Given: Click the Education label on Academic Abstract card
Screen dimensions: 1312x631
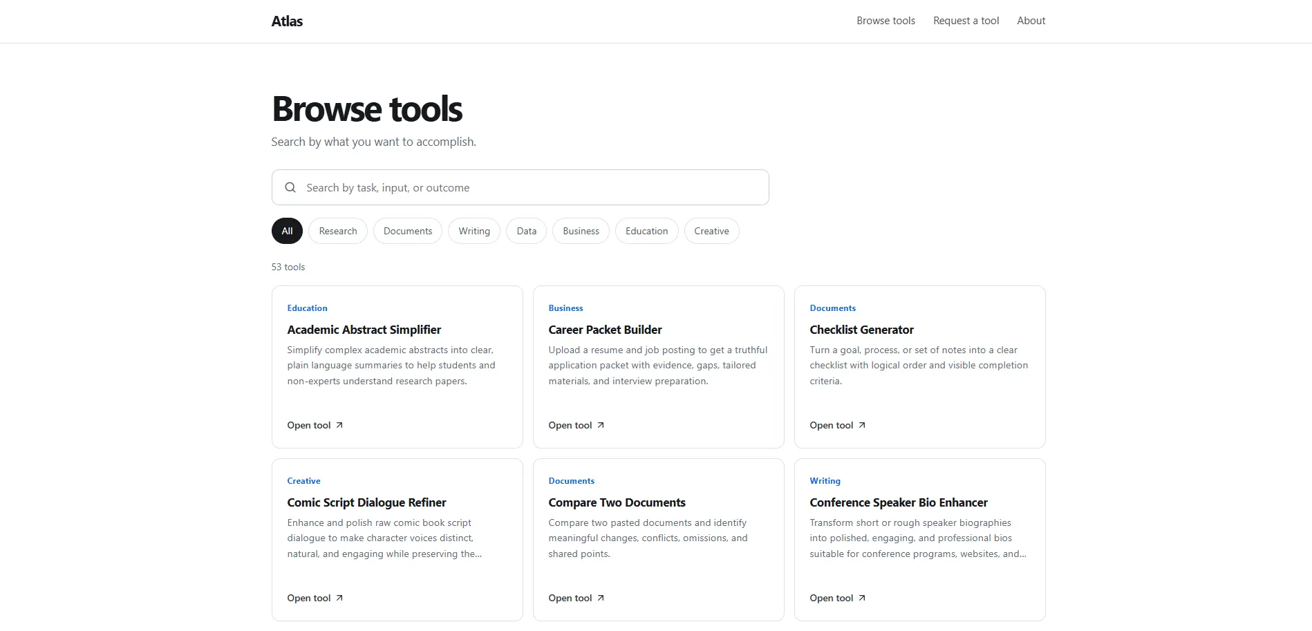Looking at the screenshot, I should (307, 308).
